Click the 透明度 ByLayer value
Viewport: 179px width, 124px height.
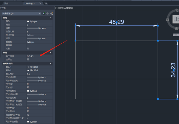pos(39,42)
